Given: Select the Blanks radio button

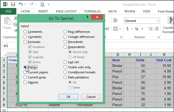Looking at the screenshot, I should [25, 67].
